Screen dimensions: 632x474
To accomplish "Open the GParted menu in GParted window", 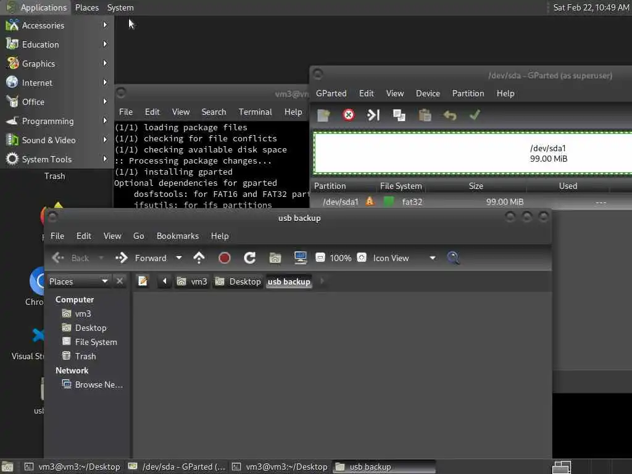I will tap(331, 93).
